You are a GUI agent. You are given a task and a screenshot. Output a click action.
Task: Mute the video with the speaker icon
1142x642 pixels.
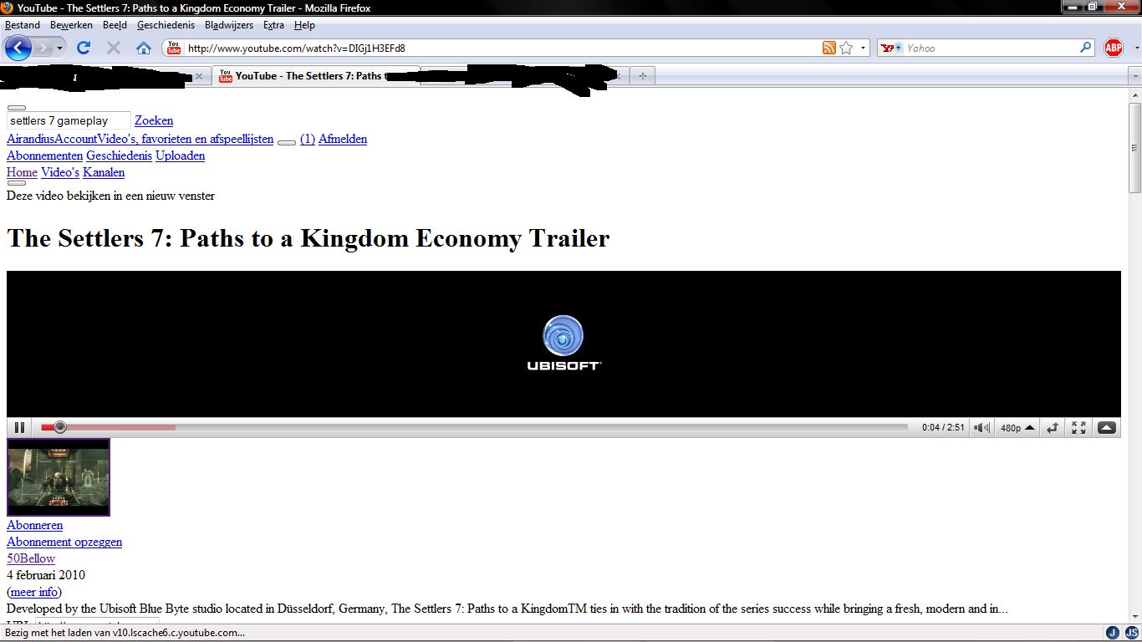pyautogui.click(x=982, y=427)
